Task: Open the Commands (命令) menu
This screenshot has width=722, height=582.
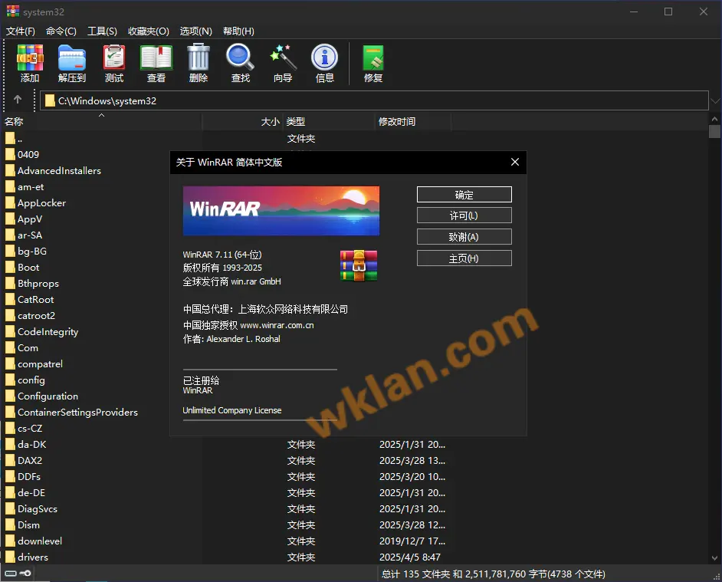Action: [61, 31]
